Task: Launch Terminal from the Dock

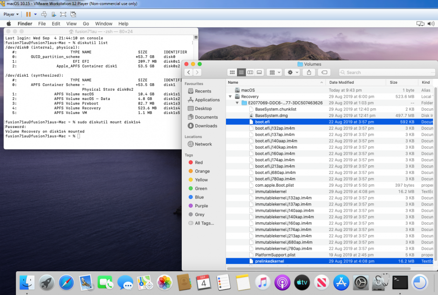Action: [x=400, y=283]
